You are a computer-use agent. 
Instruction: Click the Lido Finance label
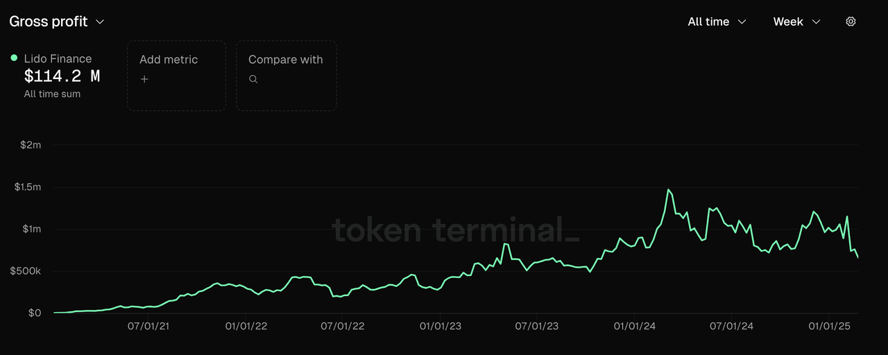(58, 59)
